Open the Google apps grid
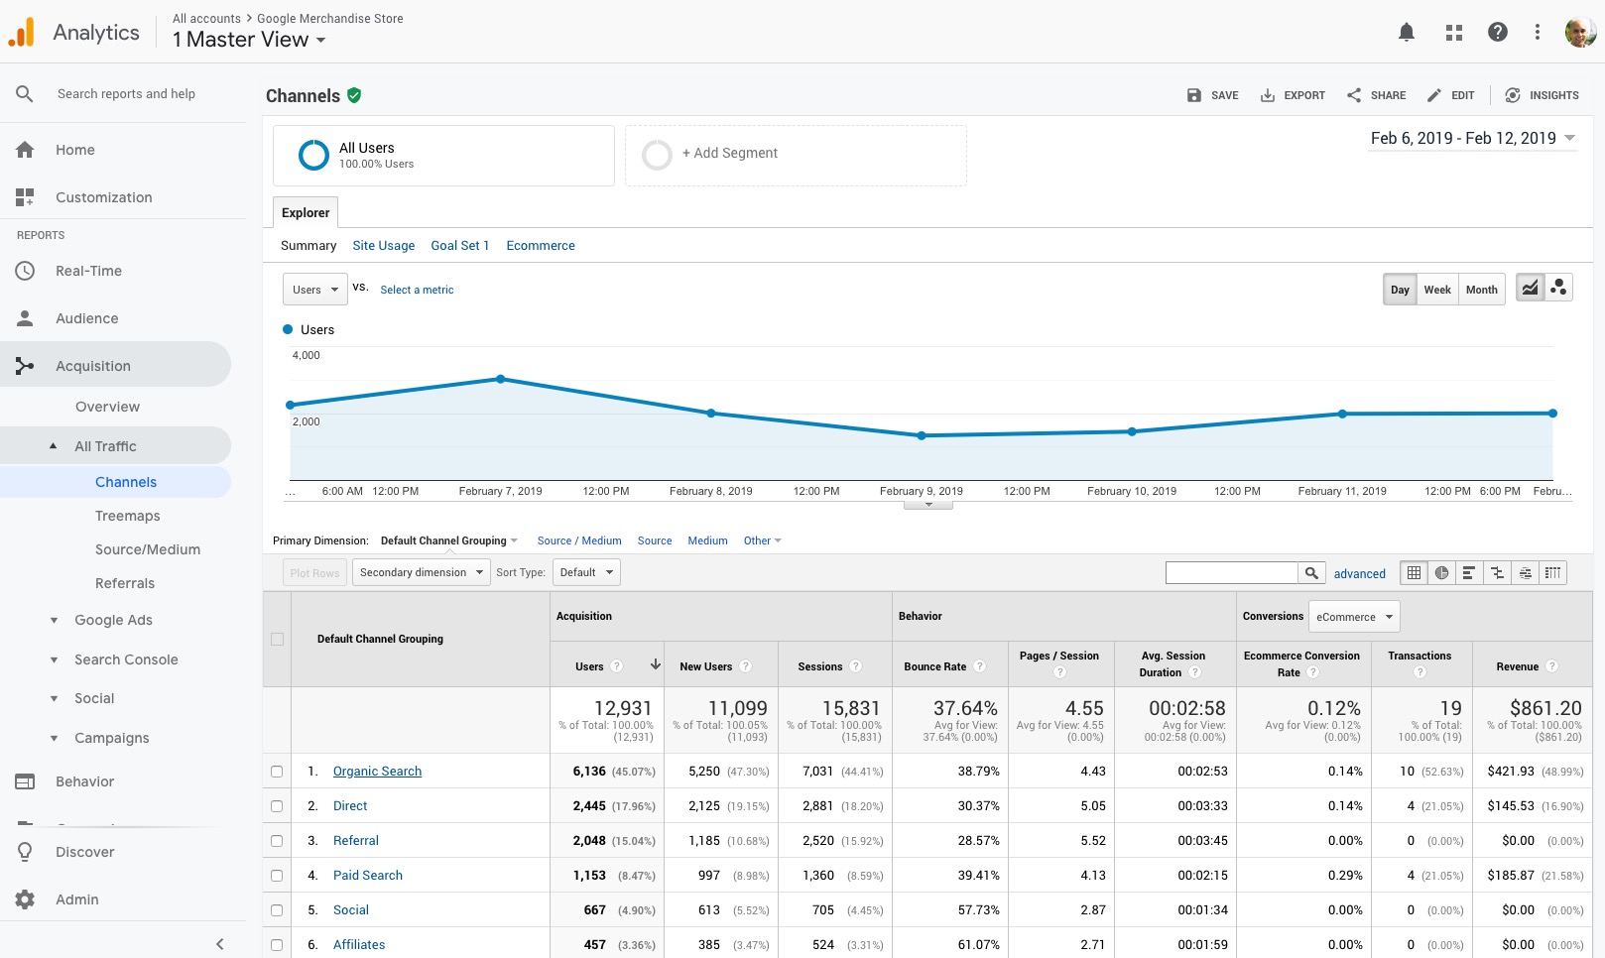Image resolution: width=1605 pixels, height=958 pixels. pyautogui.click(x=1454, y=33)
